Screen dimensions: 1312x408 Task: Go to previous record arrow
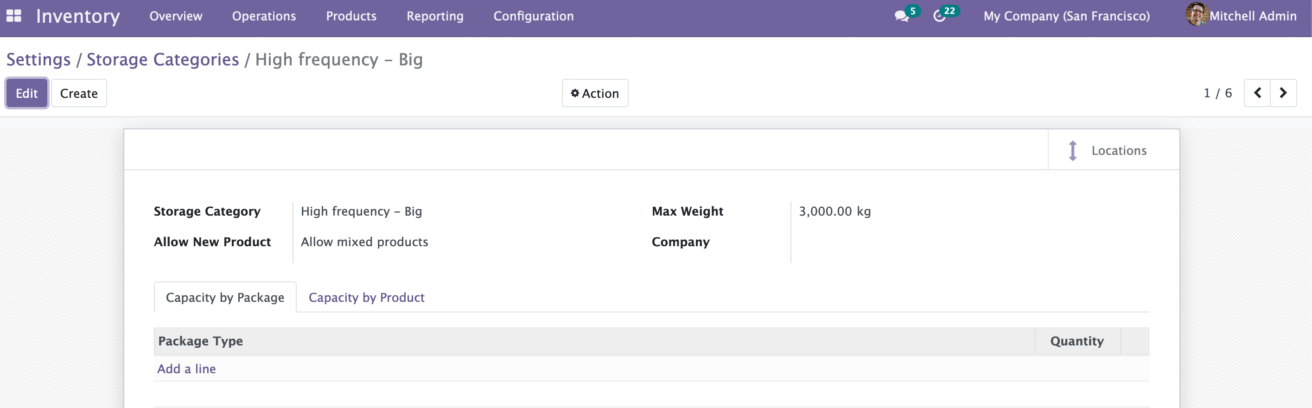tap(1257, 93)
